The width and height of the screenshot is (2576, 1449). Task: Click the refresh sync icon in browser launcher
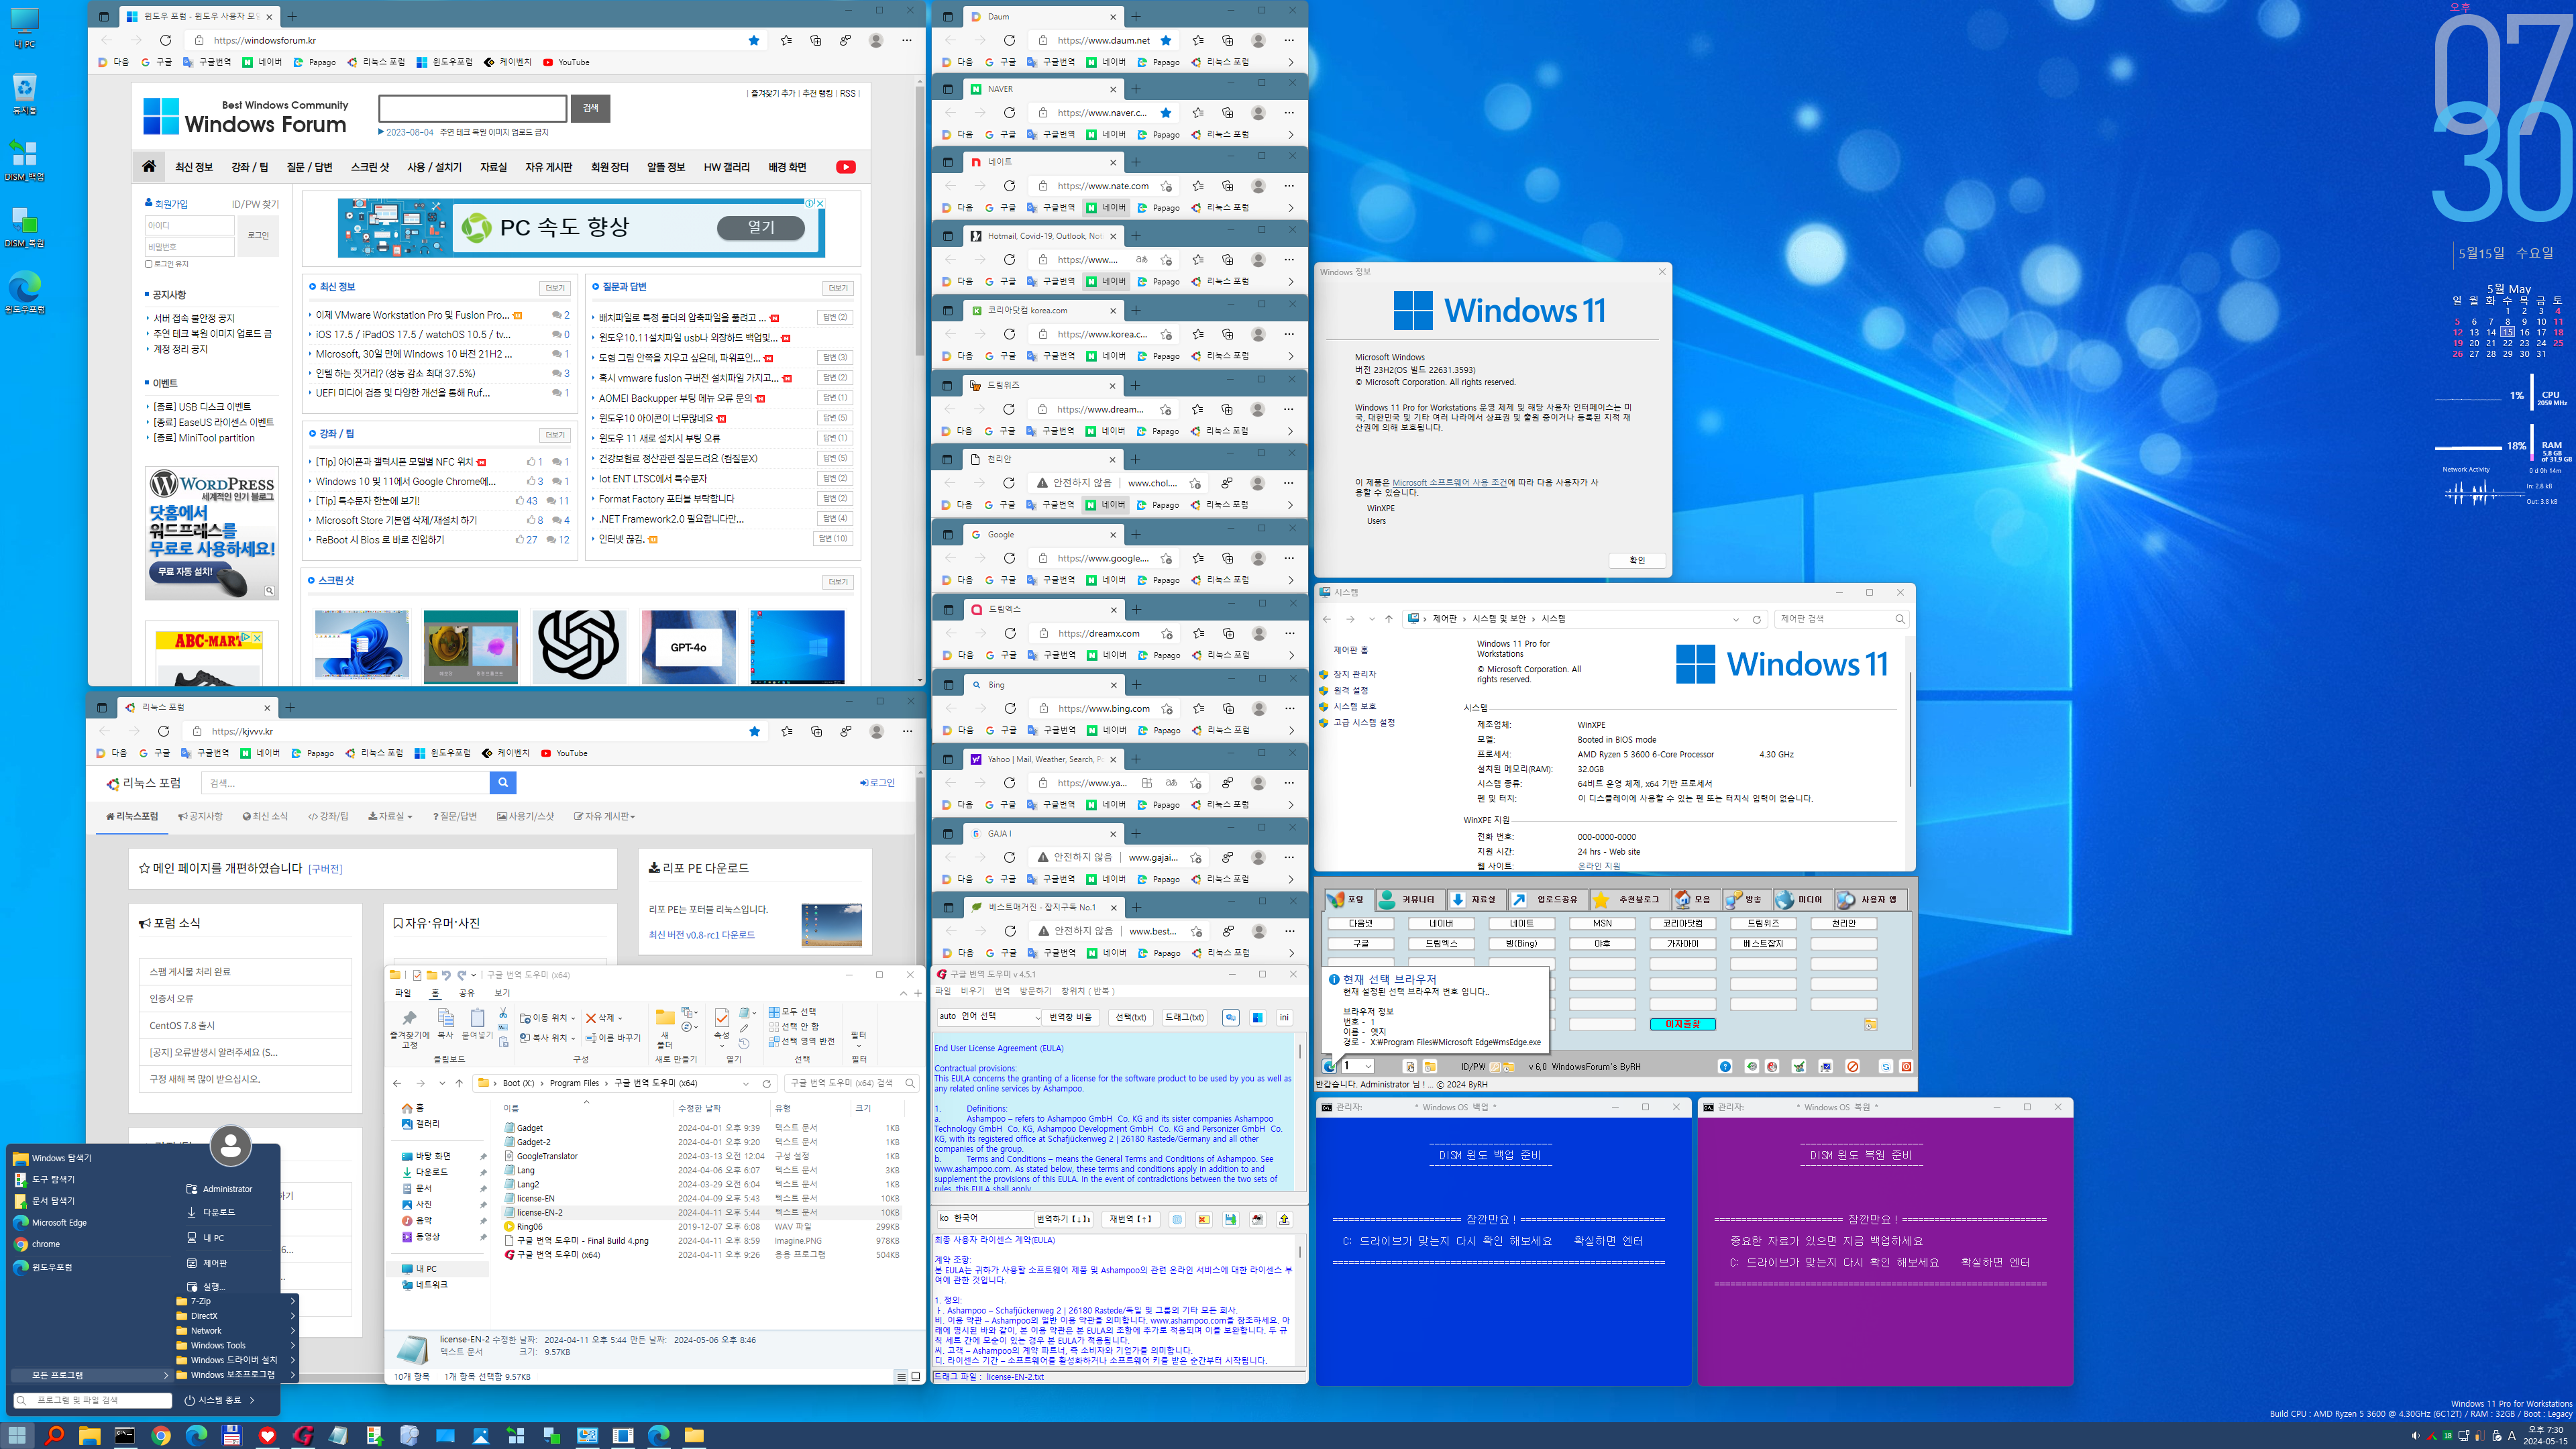tap(1886, 1066)
